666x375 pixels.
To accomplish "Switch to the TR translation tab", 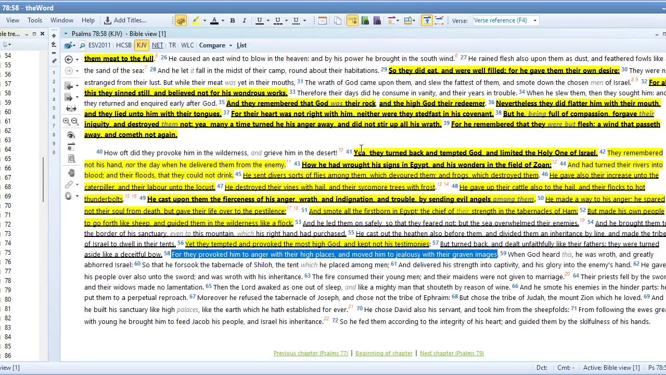I will 172,45.
